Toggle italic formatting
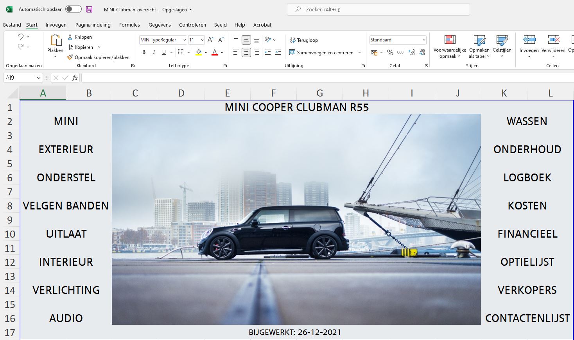The width and height of the screenshot is (574, 340). pyautogui.click(x=154, y=52)
